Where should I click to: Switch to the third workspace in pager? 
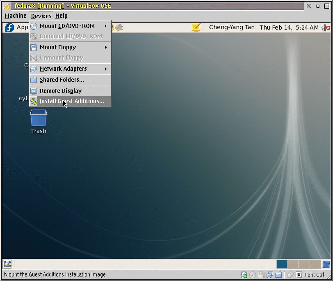304,264
